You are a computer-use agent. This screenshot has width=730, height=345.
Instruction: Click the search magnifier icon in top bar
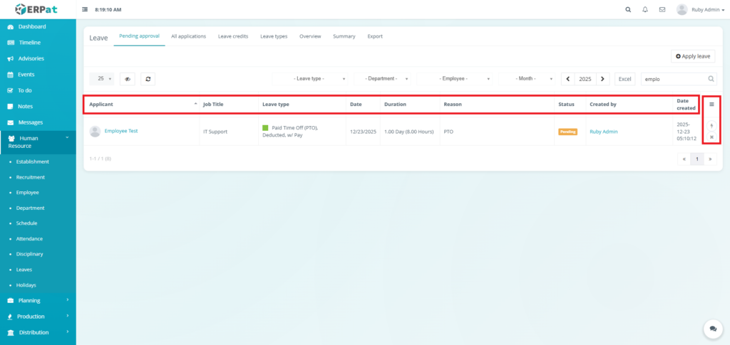point(627,10)
